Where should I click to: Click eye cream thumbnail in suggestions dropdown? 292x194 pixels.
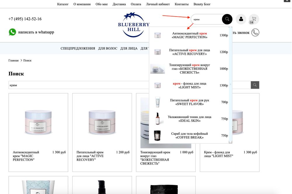pyautogui.click(x=158, y=69)
